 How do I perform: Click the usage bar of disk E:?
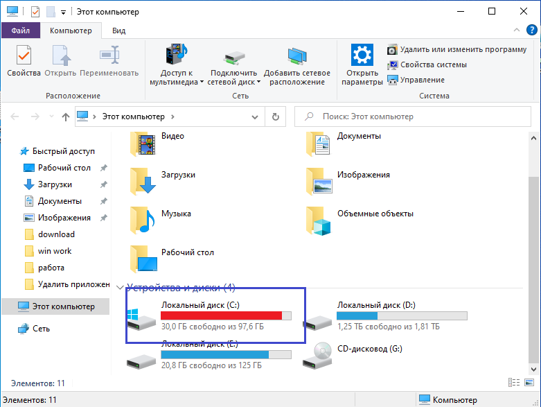click(226, 354)
